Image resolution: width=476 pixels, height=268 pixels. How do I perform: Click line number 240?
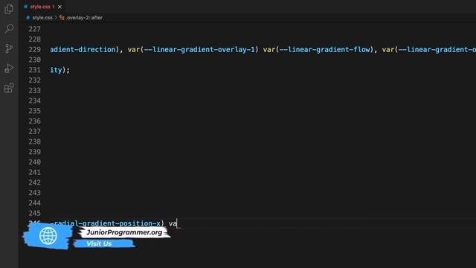35,162
